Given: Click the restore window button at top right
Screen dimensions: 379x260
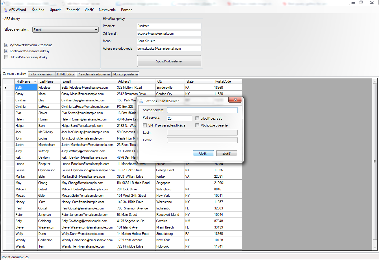Looking at the screenshot, I should (x=361, y=2).
